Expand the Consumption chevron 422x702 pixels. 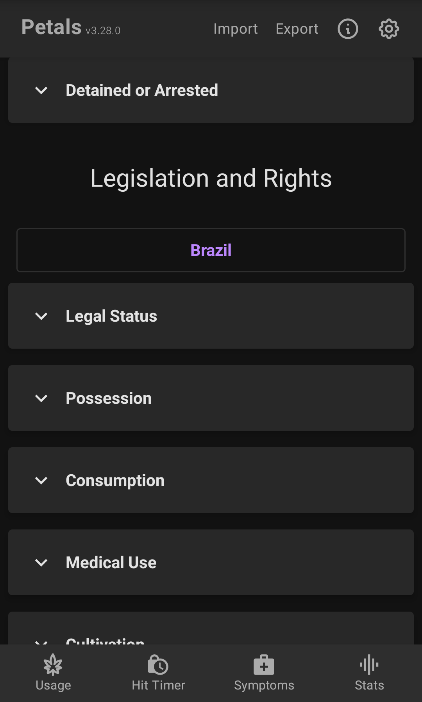(41, 480)
